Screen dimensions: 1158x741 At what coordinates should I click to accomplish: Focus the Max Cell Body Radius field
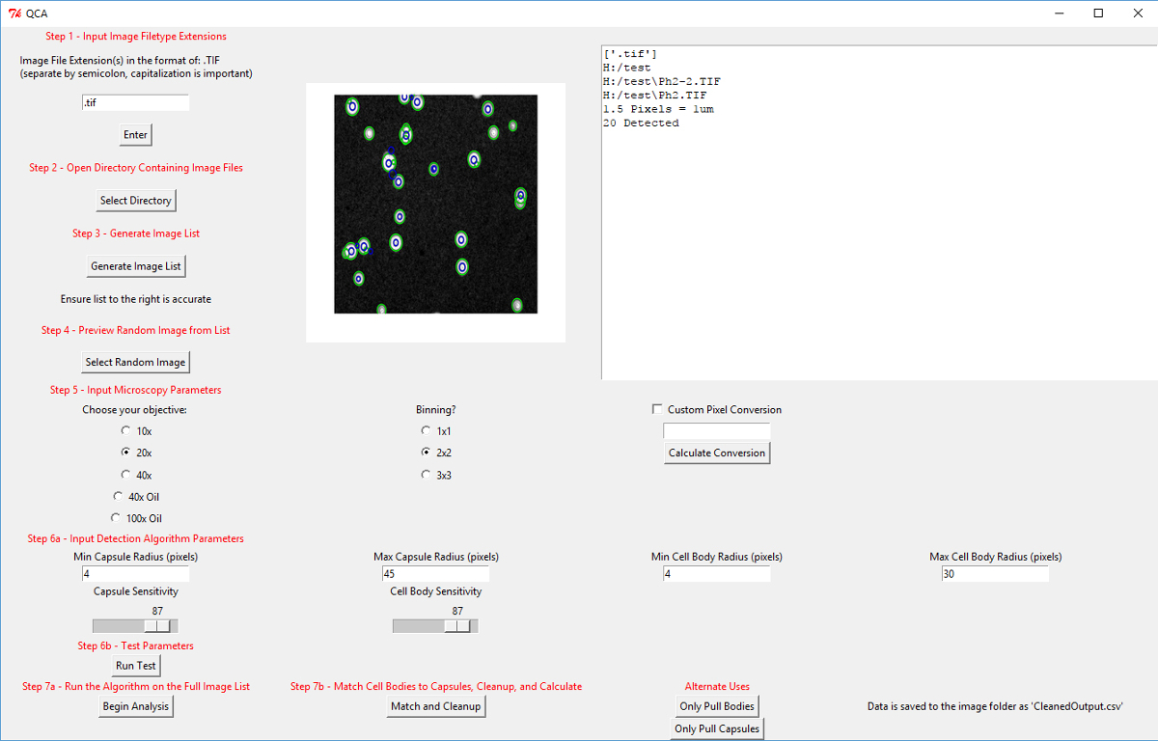pos(994,574)
